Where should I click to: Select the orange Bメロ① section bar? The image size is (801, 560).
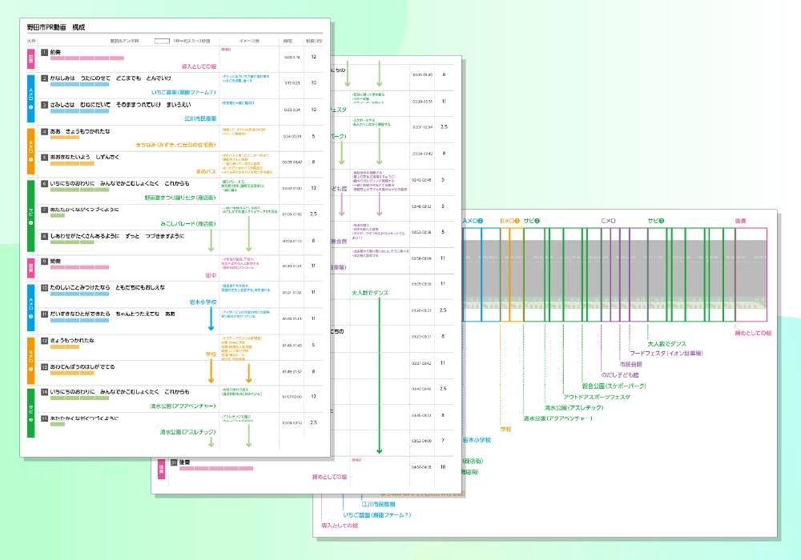tap(30, 149)
